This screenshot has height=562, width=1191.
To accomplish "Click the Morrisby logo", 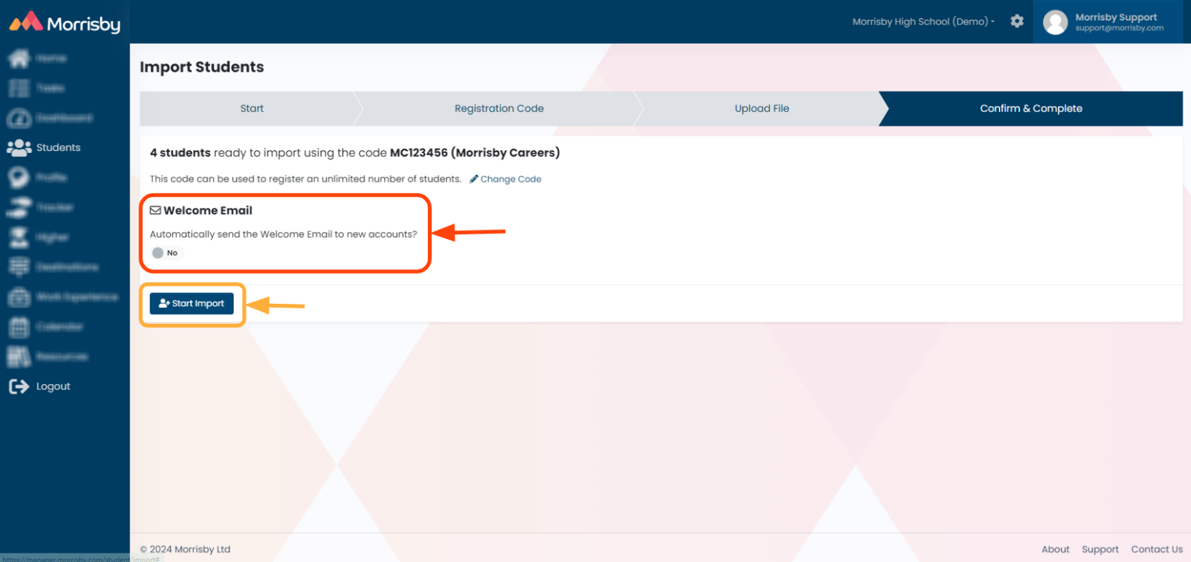I will (64, 23).
